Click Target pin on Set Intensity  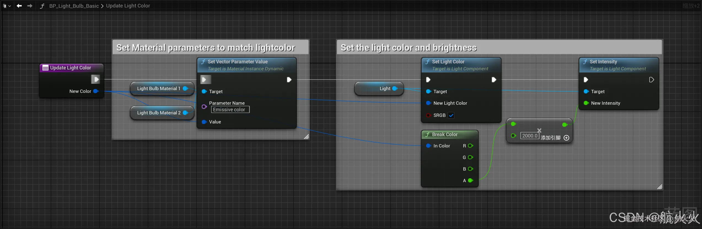pos(586,91)
